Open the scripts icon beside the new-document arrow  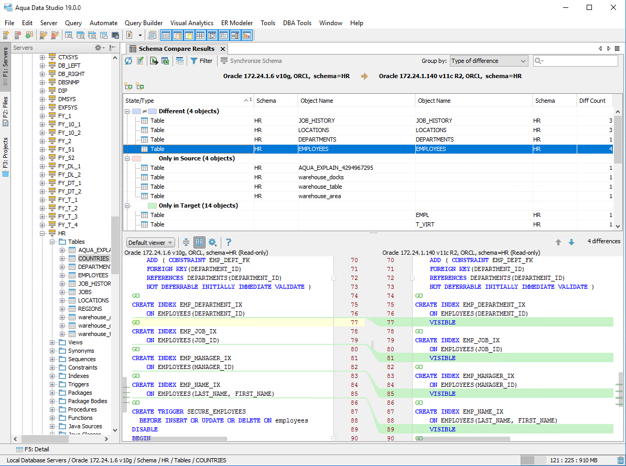pyautogui.click(x=152, y=36)
